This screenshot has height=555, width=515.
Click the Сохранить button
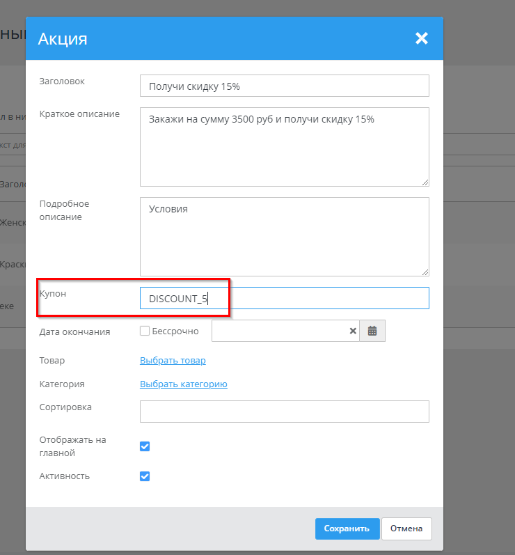347,529
